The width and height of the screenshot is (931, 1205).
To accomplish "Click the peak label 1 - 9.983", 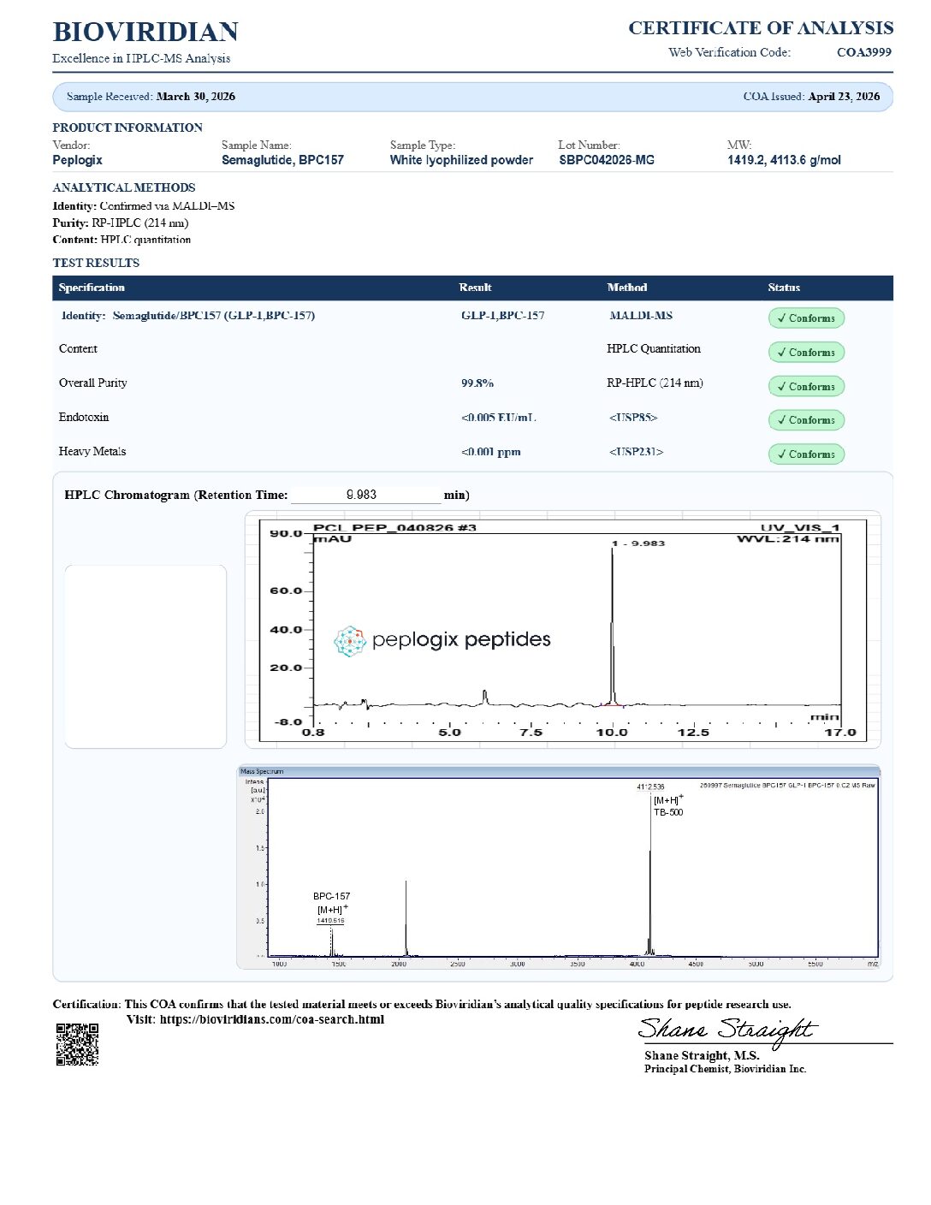I will (x=638, y=543).
